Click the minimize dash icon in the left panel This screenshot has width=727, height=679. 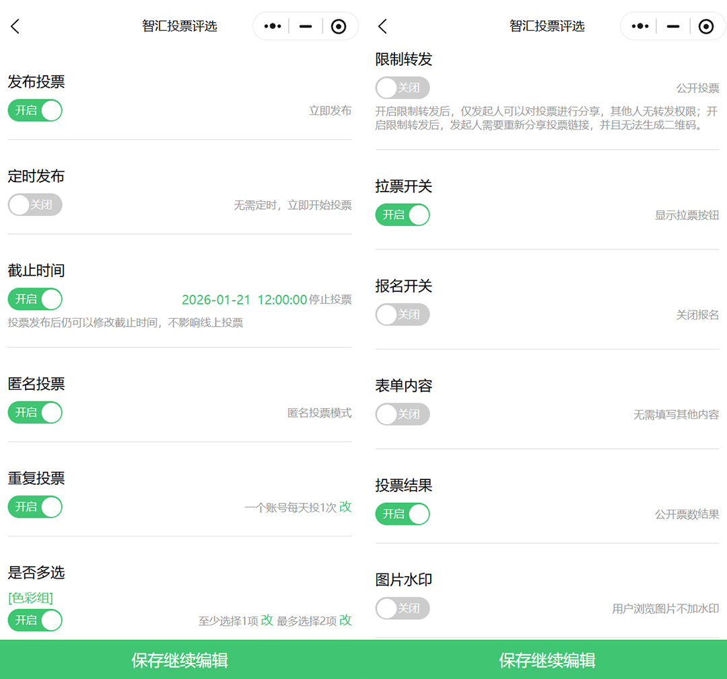[x=306, y=26]
